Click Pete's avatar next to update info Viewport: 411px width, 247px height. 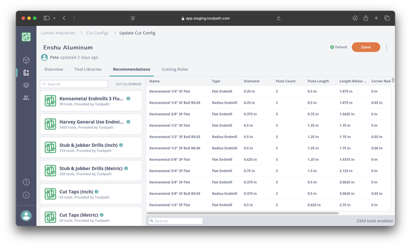(44, 58)
